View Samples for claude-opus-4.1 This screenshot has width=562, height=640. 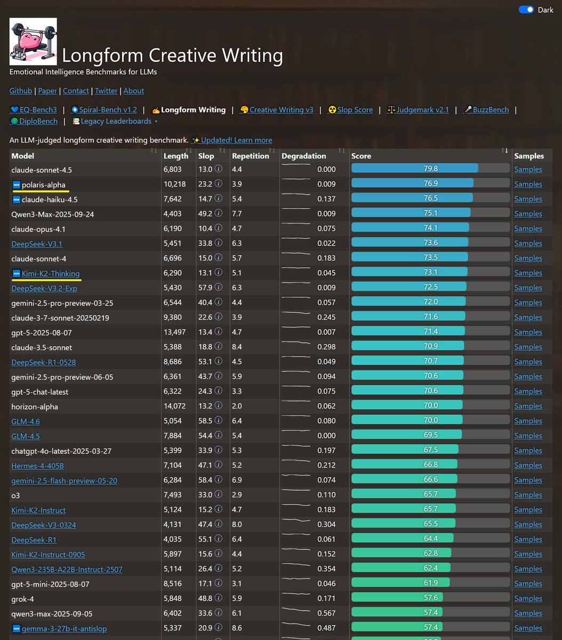point(528,229)
